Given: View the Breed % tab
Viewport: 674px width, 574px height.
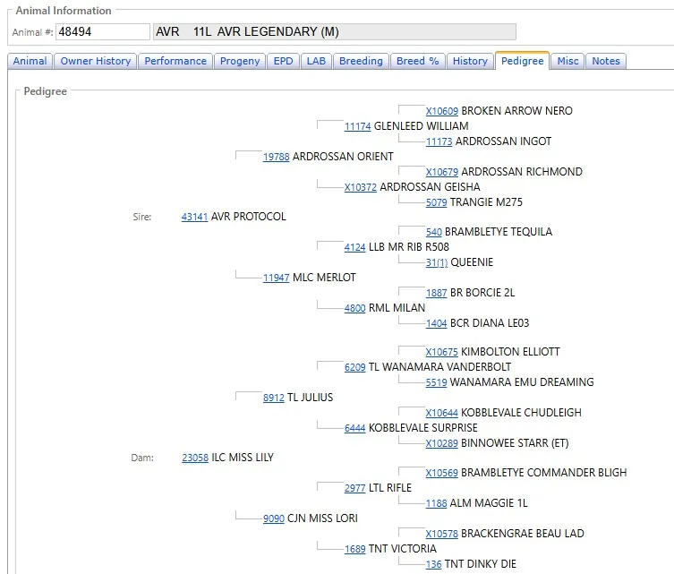Looking at the screenshot, I should coord(418,61).
